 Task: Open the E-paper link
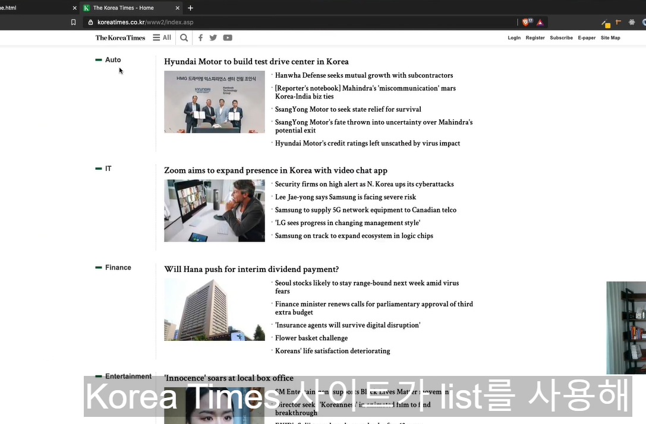coord(587,38)
